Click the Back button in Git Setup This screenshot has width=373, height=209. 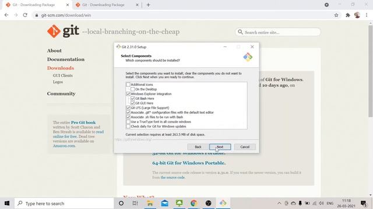tap(198, 147)
